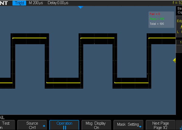The height and width of the screenshot is (130, 182).
Task: Click the green Pass = 195 counter
Action: click(x=156, y=19)
